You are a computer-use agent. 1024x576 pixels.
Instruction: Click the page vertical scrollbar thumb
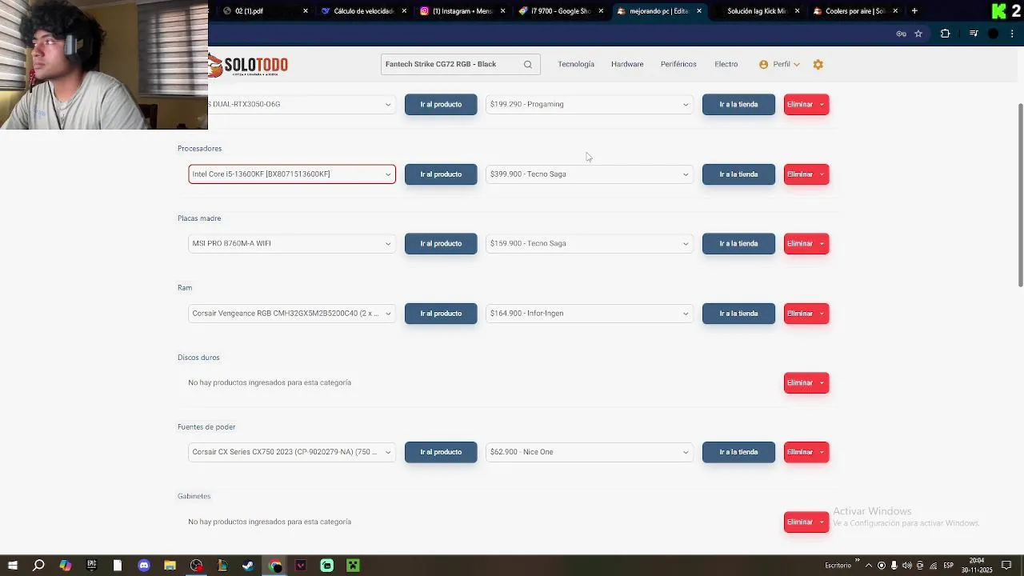[x=1020, y=194]
